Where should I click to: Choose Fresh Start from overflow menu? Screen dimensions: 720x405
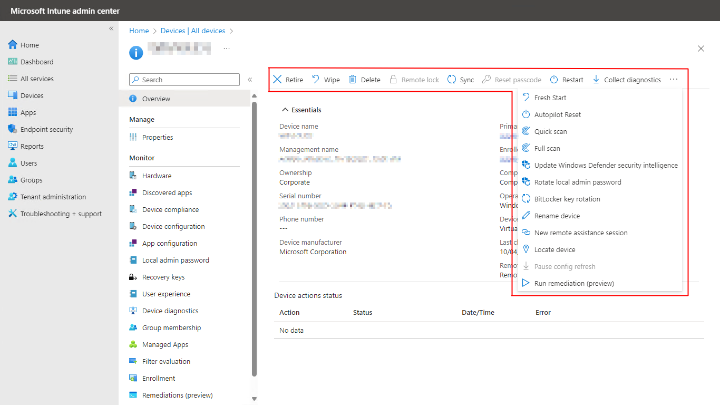pyautogui.click(x=600, y=98)
